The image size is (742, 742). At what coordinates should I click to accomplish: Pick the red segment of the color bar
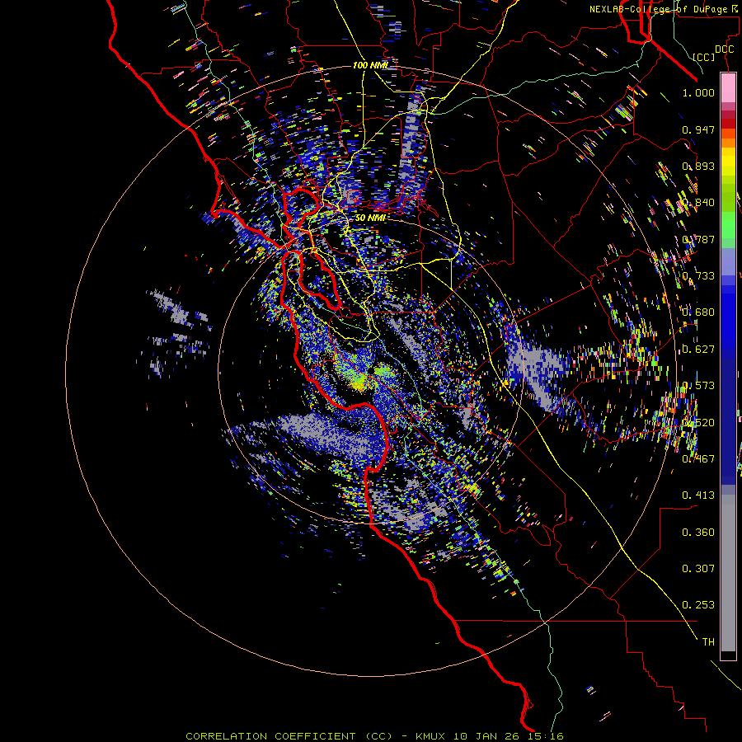pyautogui.click(x=728, y=124)
